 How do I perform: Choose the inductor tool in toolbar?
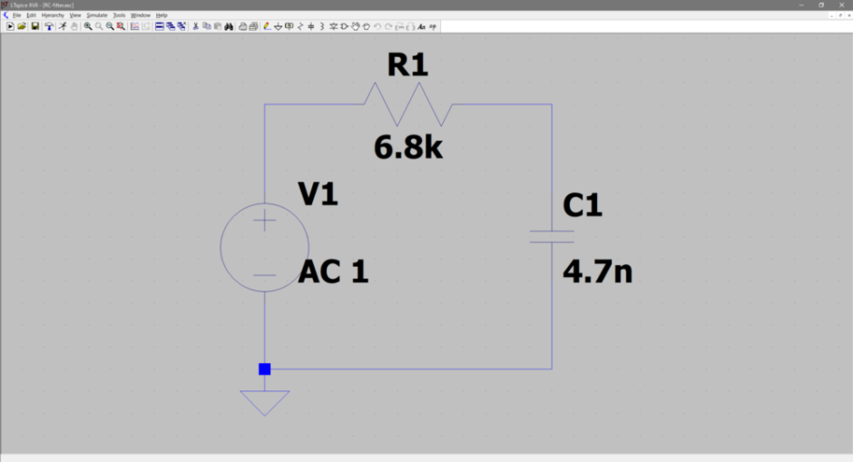(322, 26)
